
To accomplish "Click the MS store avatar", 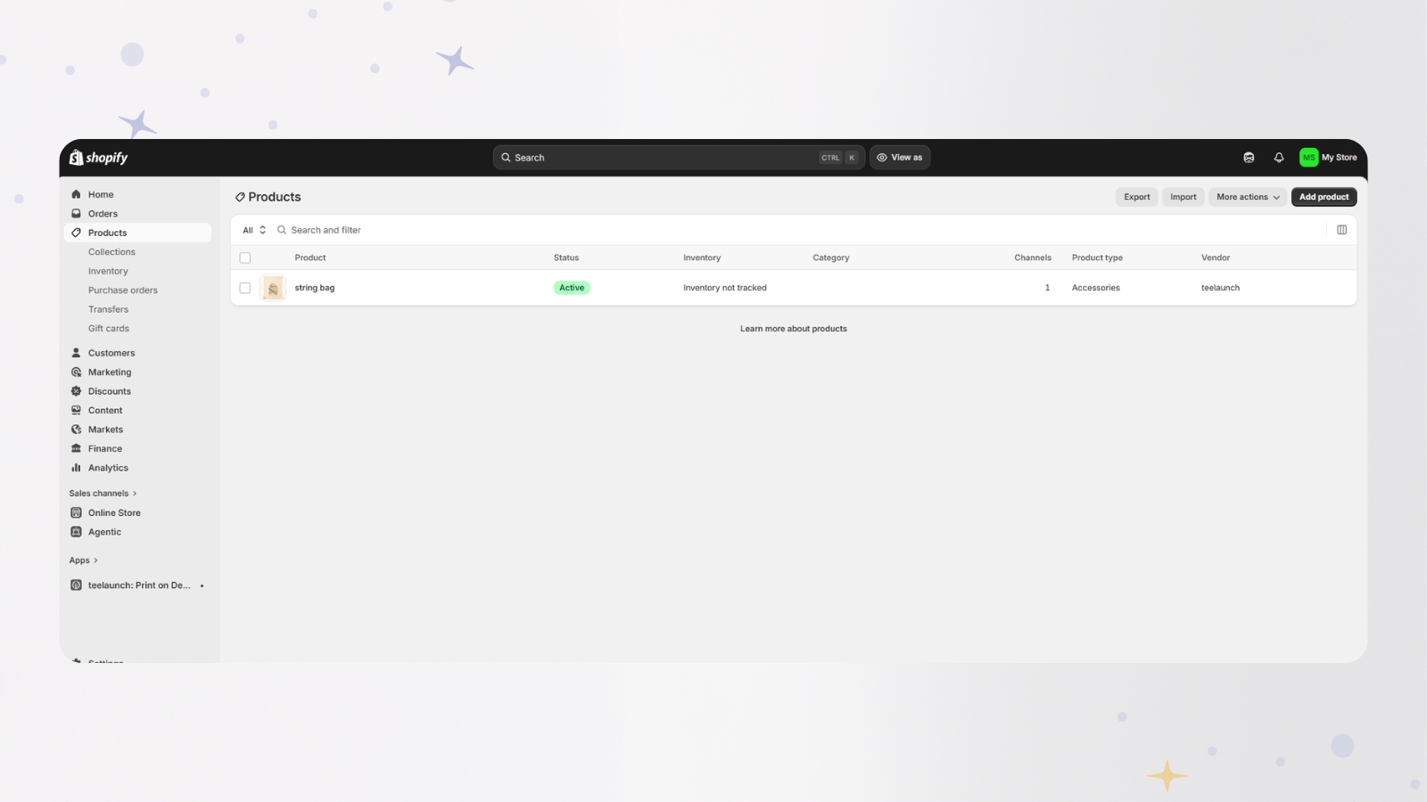I will tap(1308, 158).
